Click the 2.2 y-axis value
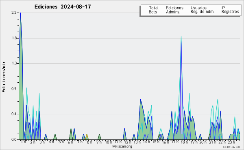Screen dimensions: 244x150 tap(14, 13)
